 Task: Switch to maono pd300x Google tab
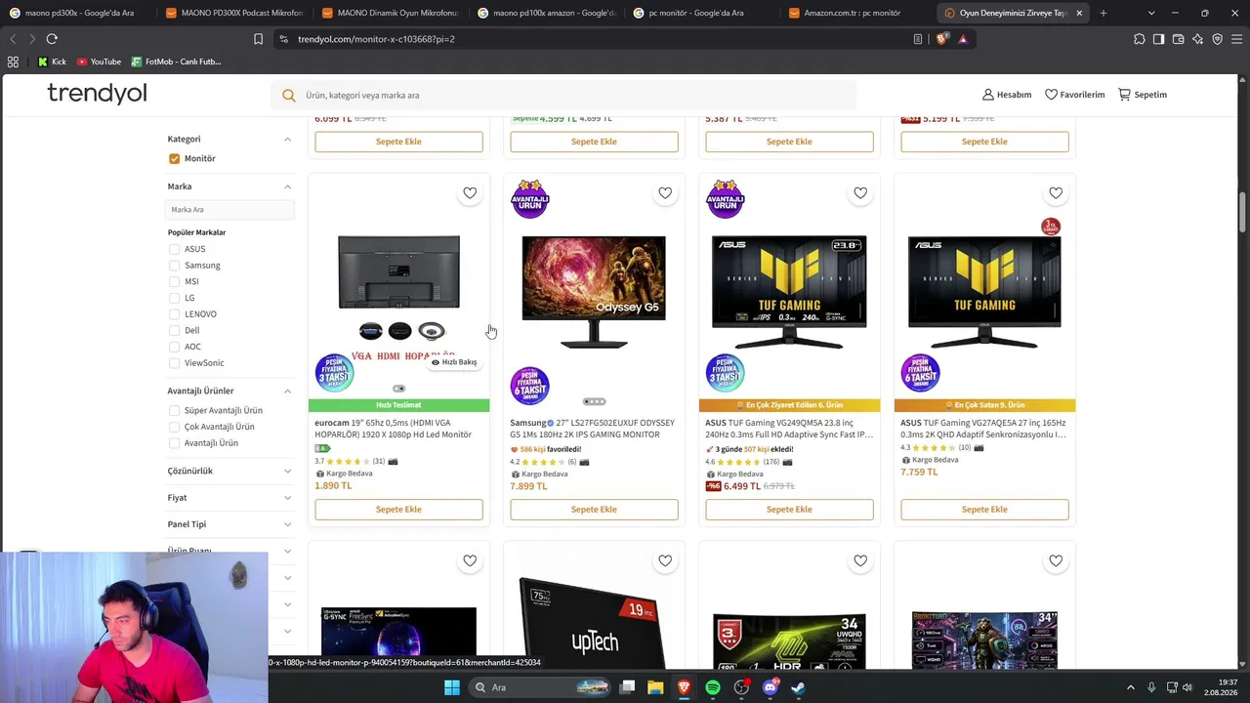pyautogui.click(x=78, y=13)
